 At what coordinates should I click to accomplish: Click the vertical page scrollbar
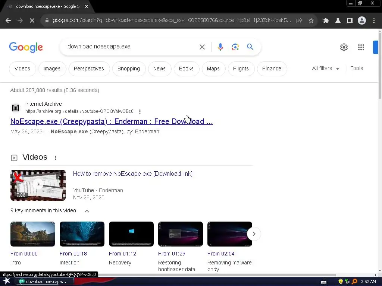tap(380, 66)
